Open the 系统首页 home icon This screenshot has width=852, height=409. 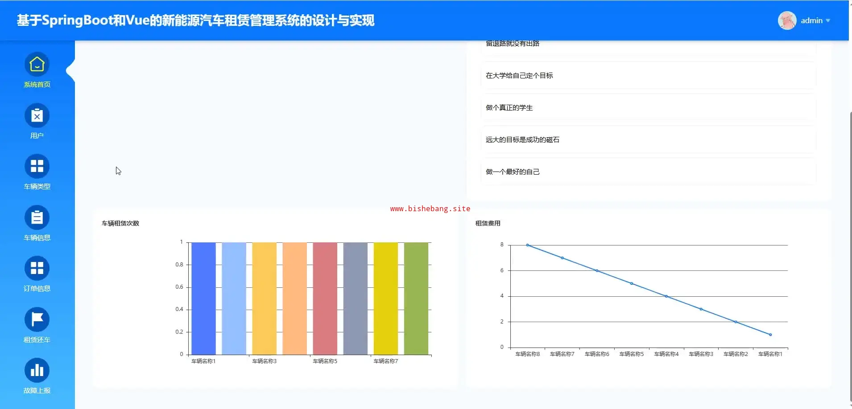pyautogui.click(x=37, y=65)
